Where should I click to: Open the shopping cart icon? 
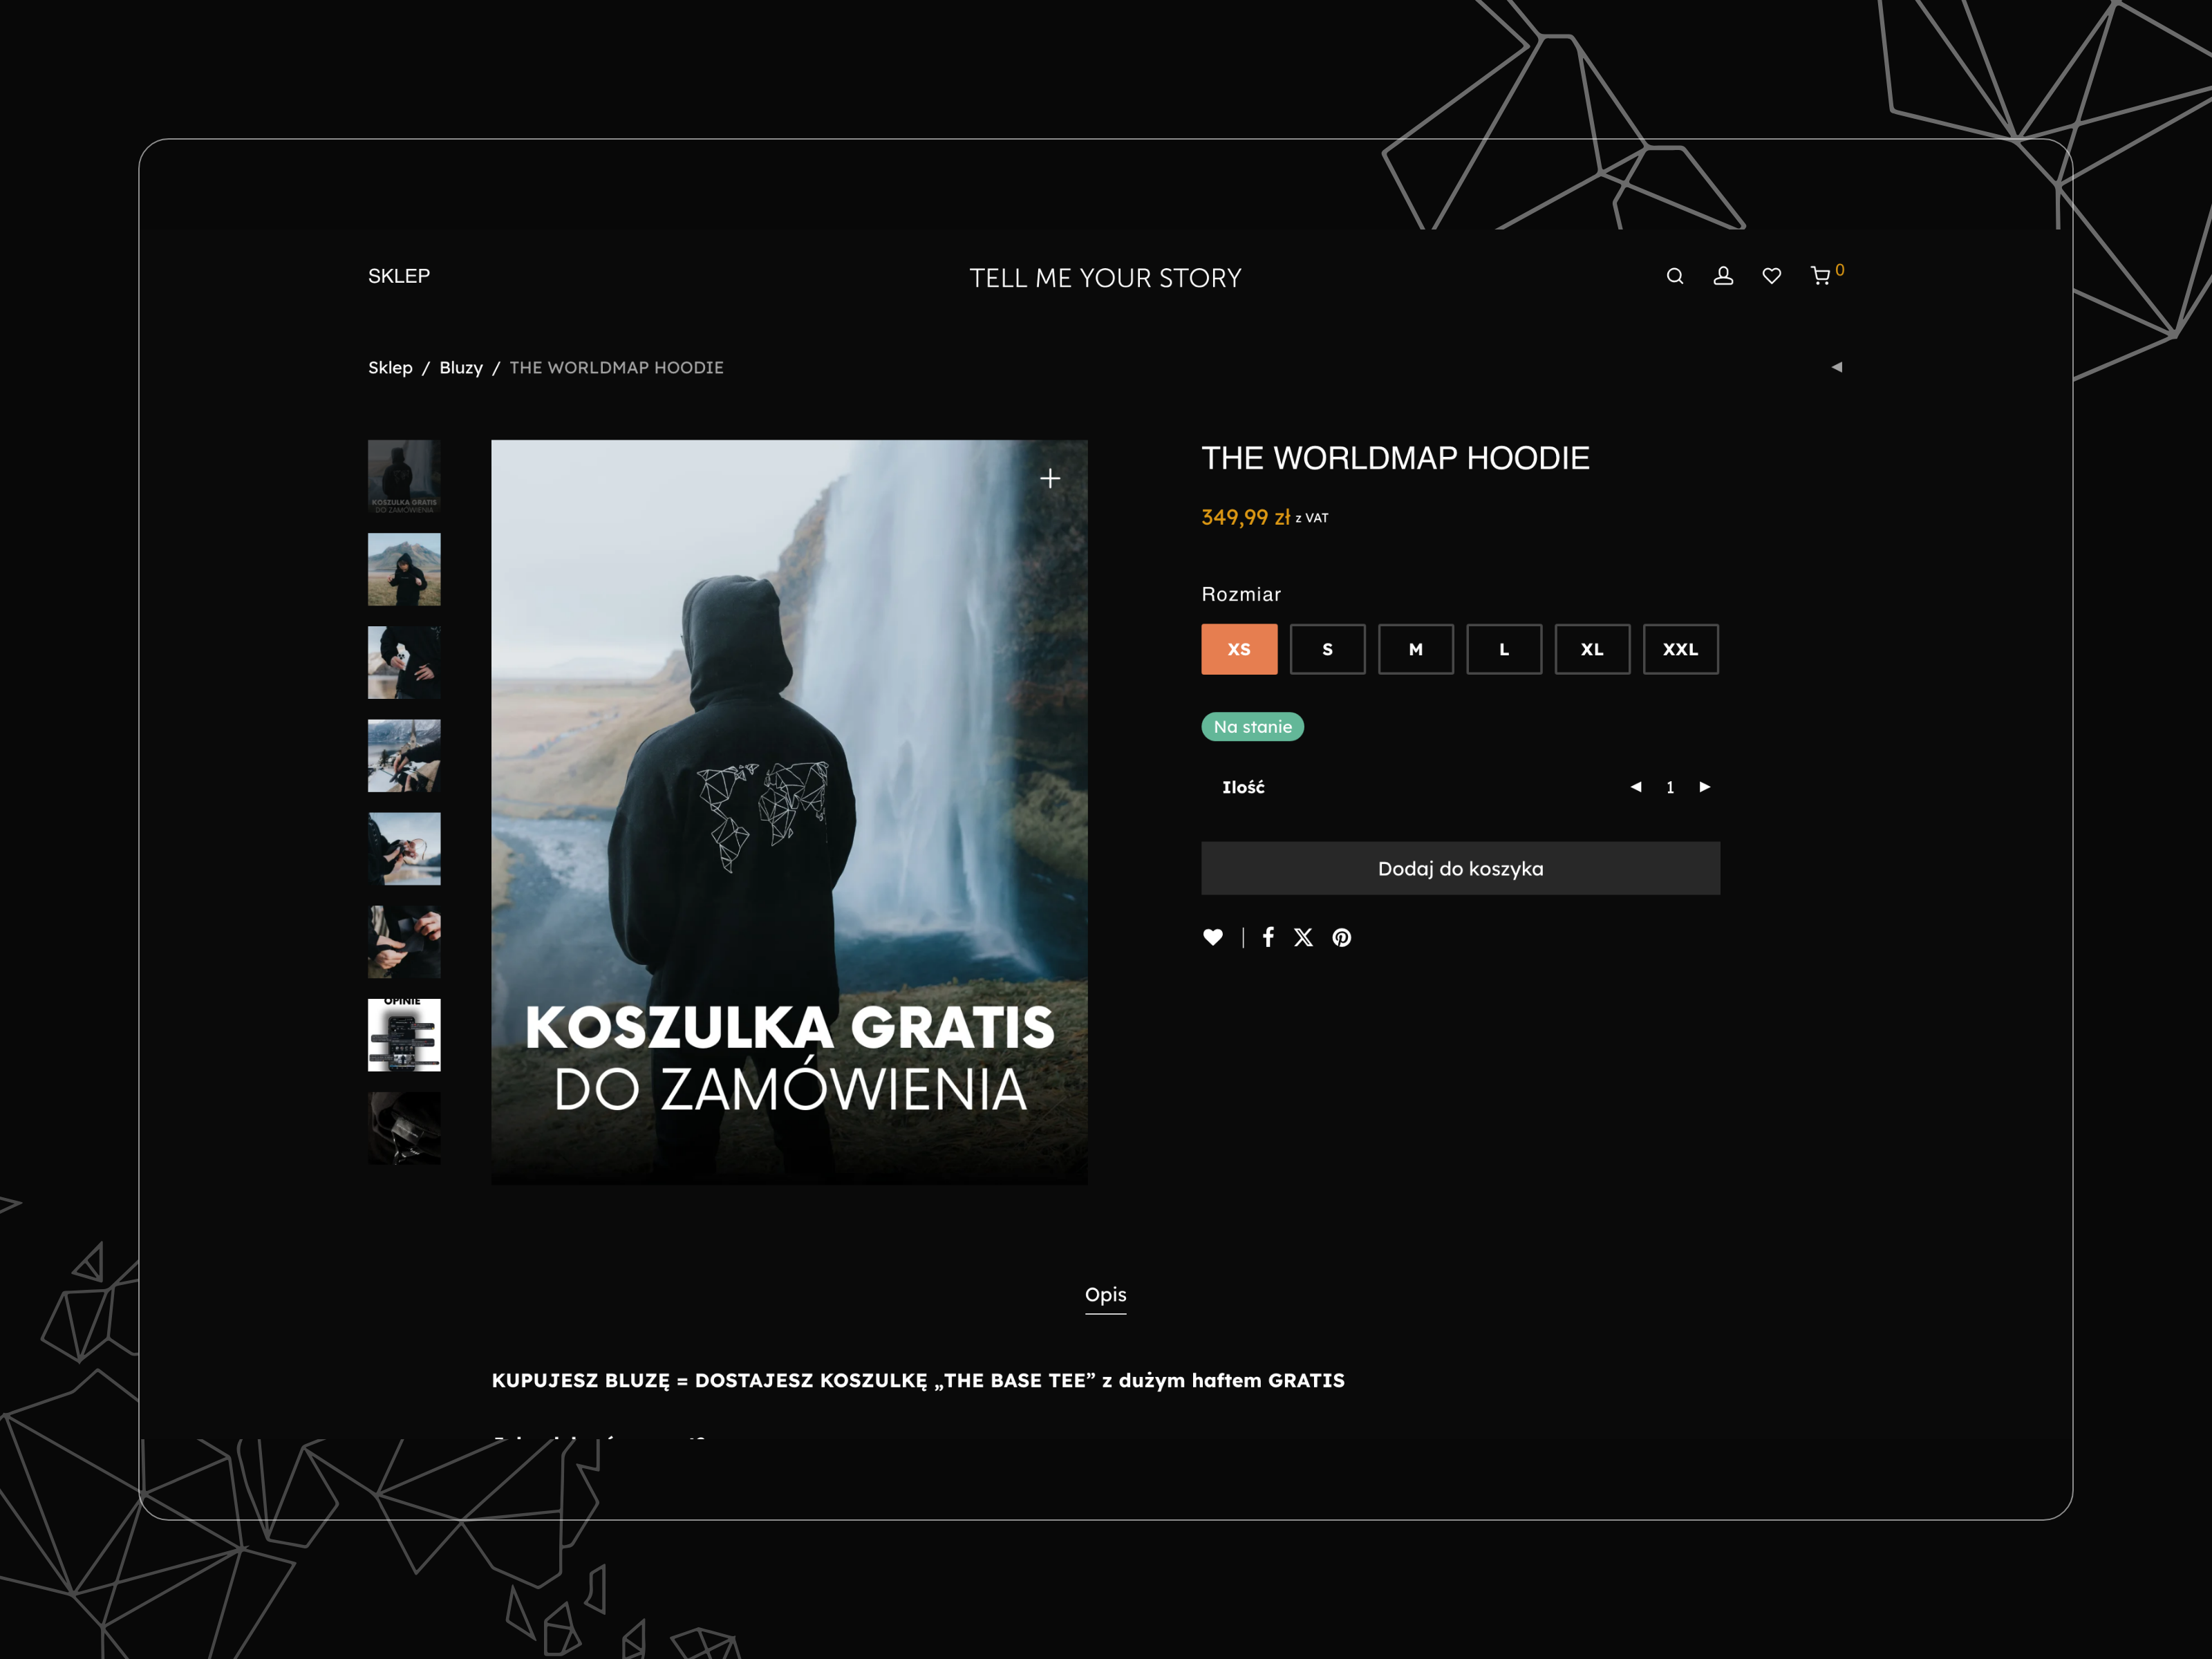pyautogui.click(x=1821, y=276)
